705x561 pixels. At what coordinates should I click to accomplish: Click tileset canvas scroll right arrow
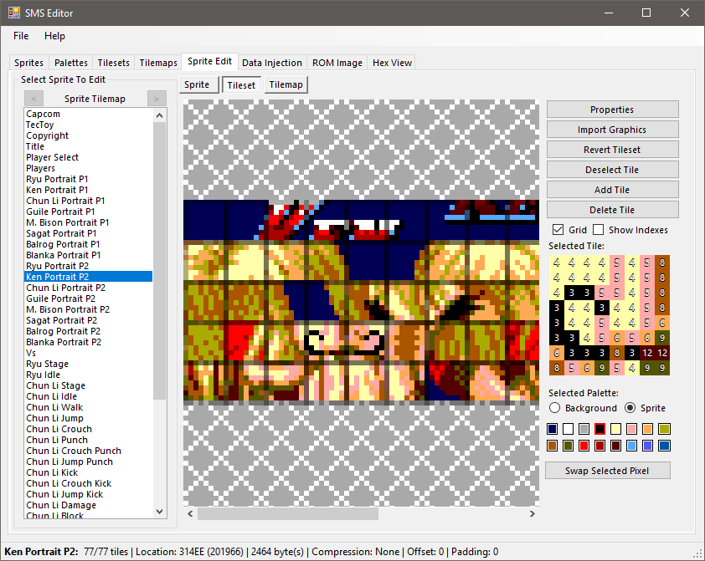(x=533, y=514)
